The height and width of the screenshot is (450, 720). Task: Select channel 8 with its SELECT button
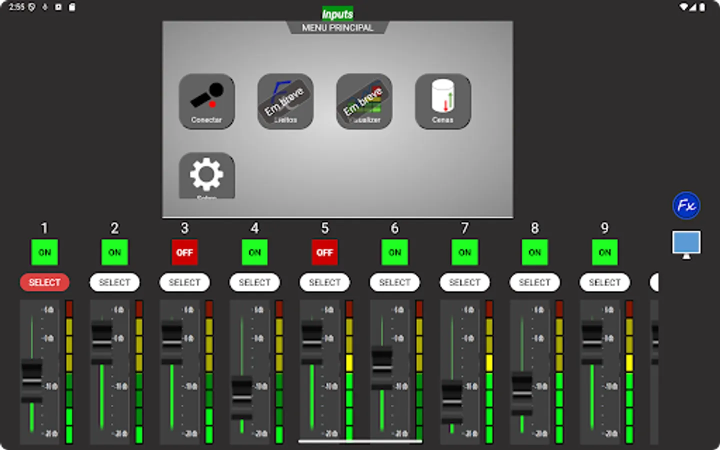(534, 282)
